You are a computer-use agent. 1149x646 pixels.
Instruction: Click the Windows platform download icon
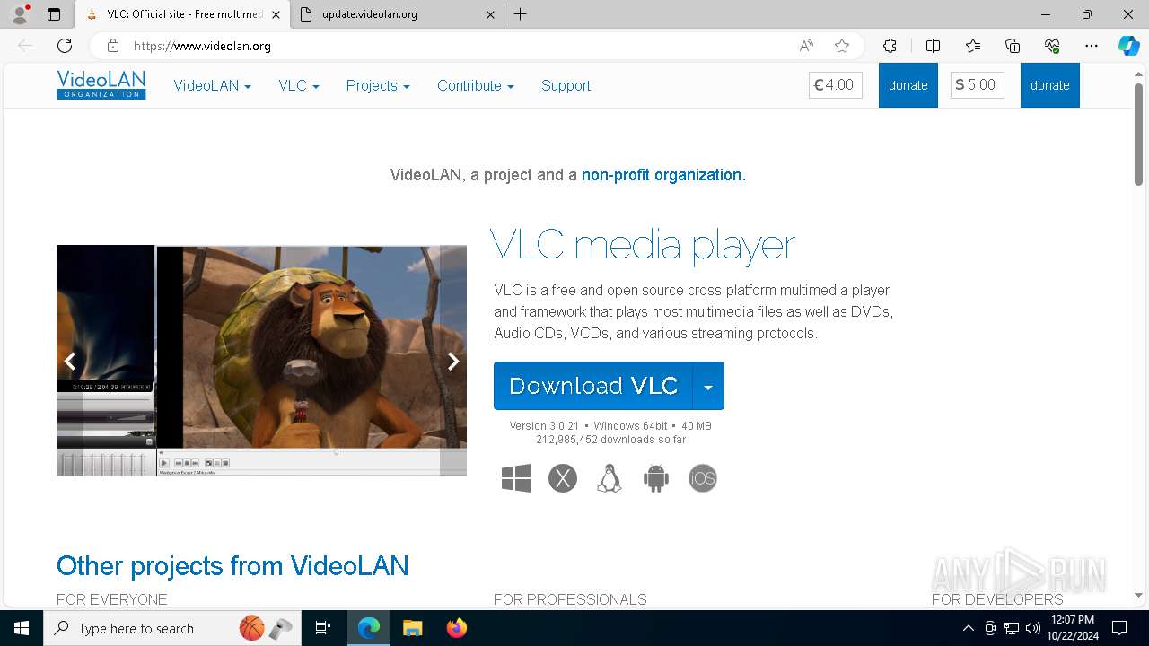click(516, 478)
